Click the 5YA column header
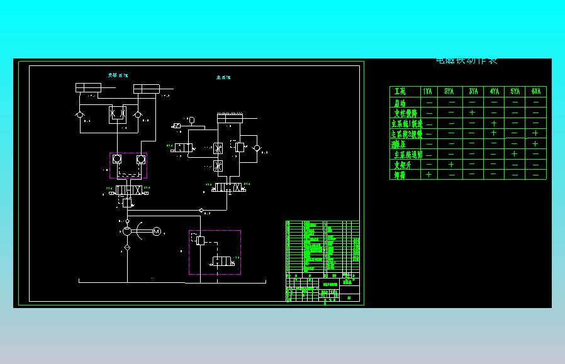Viewport: 565px width, 364px height. point(515,91)
